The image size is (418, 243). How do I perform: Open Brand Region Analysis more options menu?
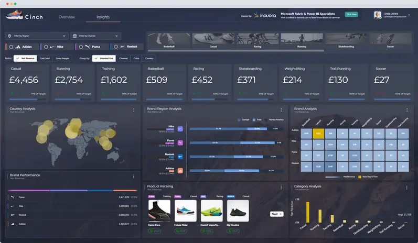pos(281,110)
